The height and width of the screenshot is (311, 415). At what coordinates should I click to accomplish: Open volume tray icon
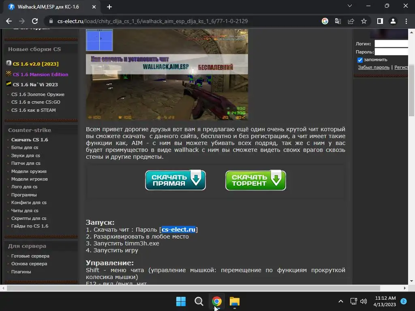(x=364, y=301)
